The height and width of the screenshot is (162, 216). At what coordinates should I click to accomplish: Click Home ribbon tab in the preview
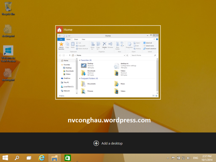click(68, 39)
